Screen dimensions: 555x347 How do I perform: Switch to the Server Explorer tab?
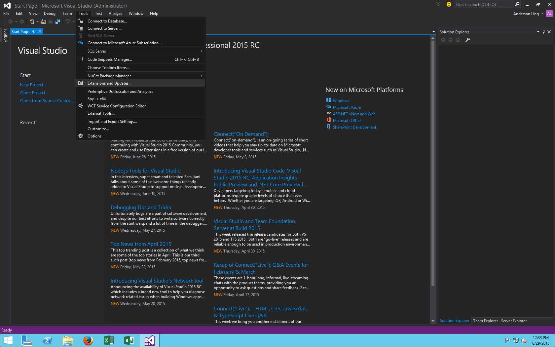click(514, 321)
